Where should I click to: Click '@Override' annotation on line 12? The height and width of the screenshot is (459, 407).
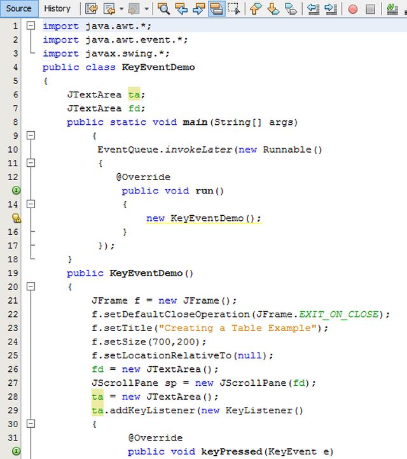click(x=143, y=177)
